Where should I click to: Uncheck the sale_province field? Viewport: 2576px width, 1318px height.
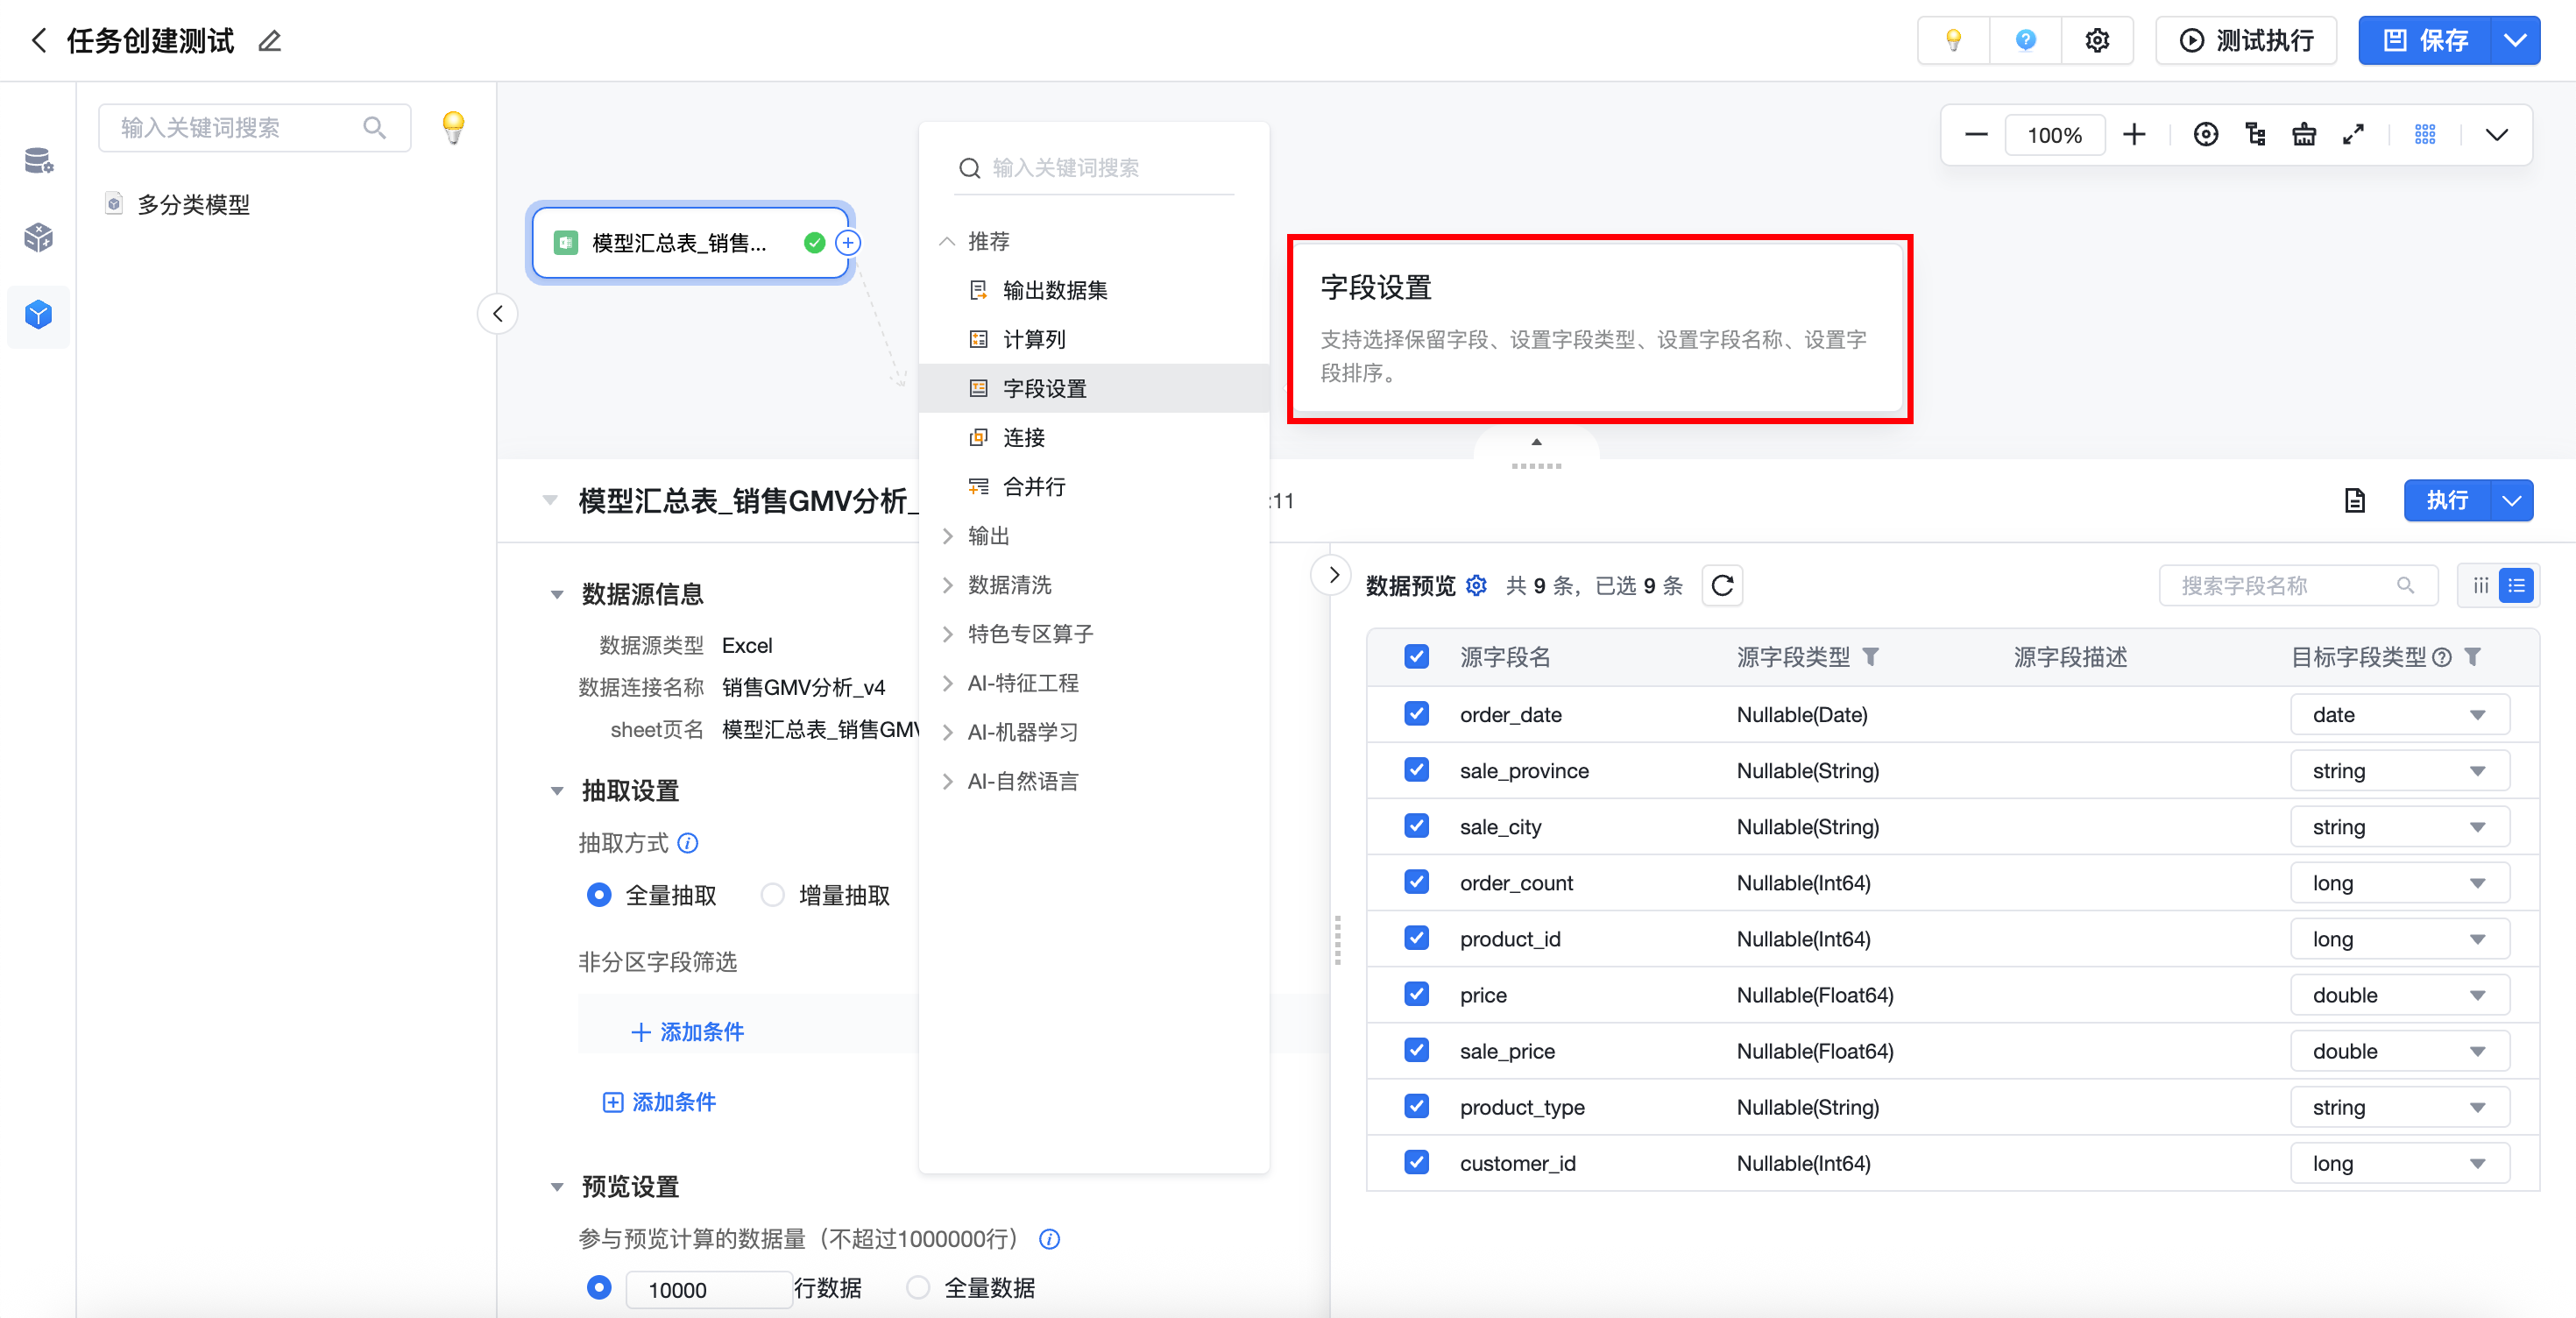[1416, 770]
